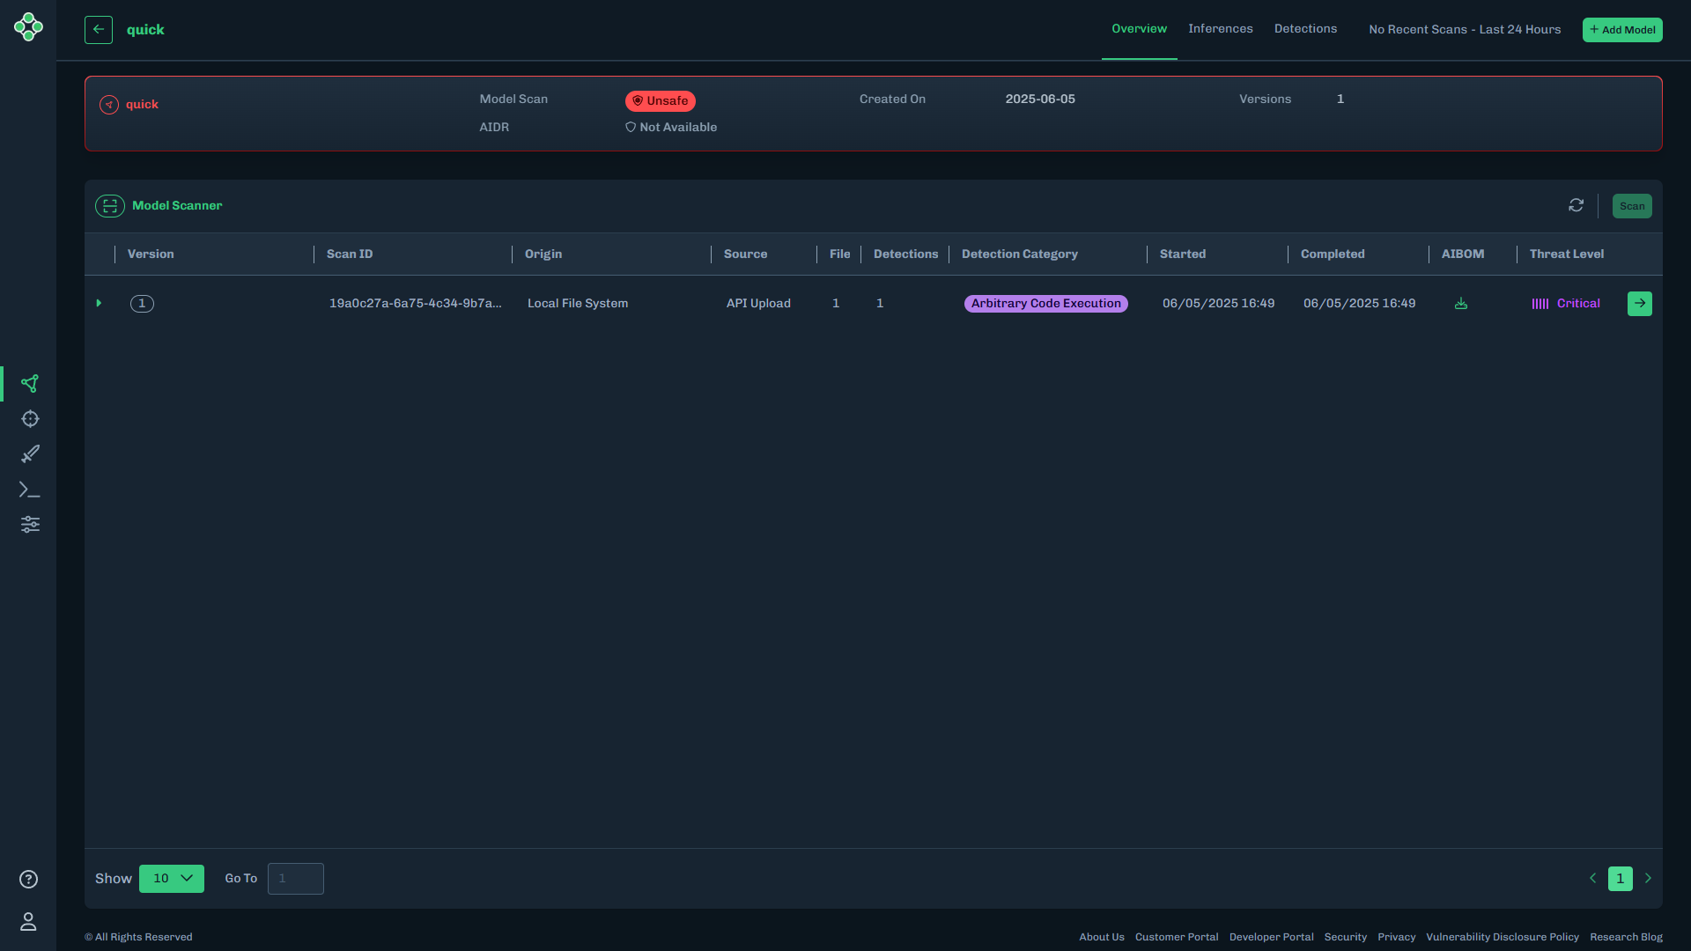Click the Go To page input field
Screen dimensions: 1691x951
click(x=296, y=879)
